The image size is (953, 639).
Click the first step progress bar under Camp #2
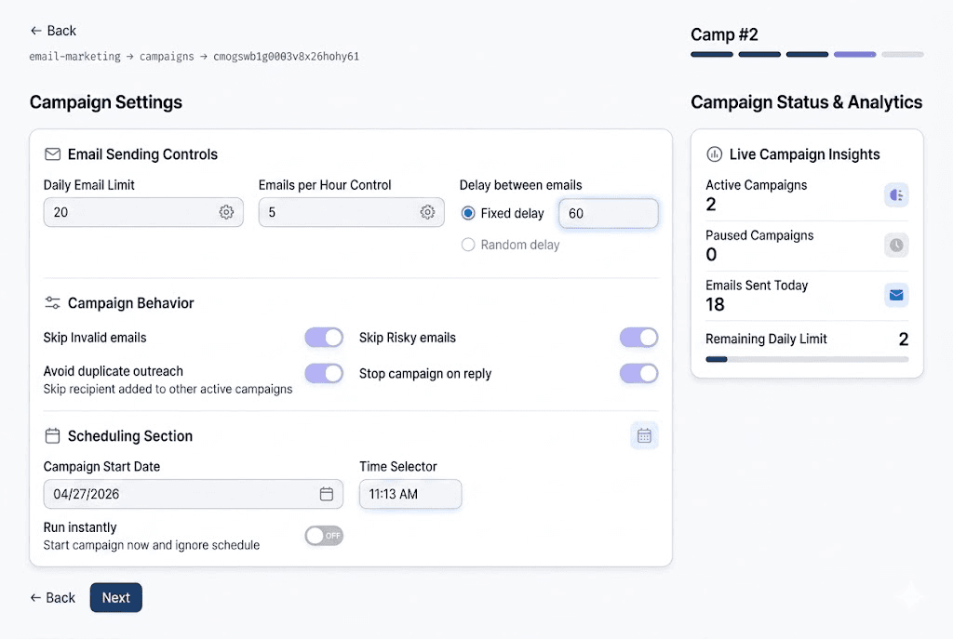point(712,55)
